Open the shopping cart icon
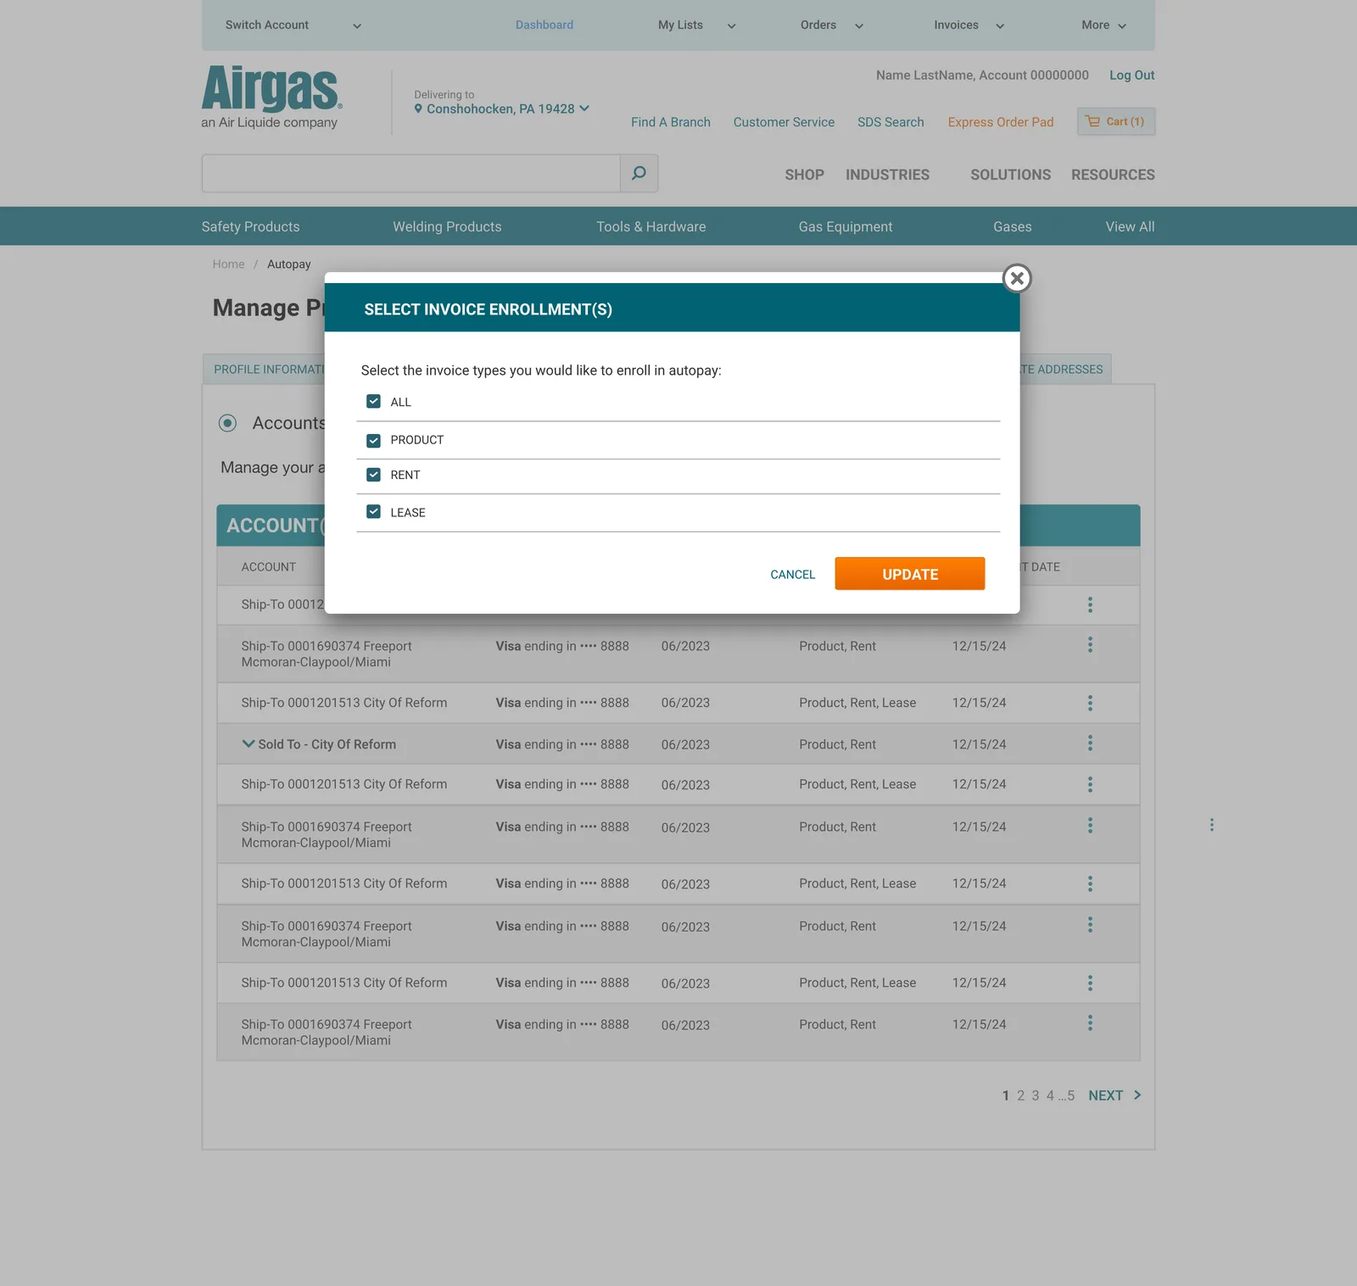Image resolution: width=1357 pixels, height=1286 pixels. coord(1093,121)
